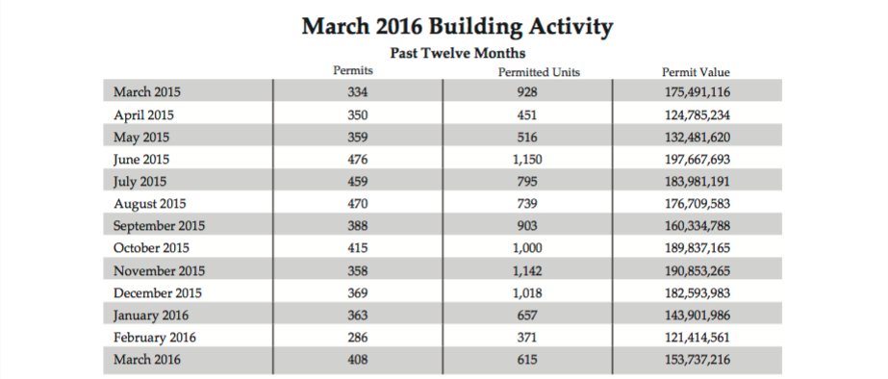888x379 pixels.
Task: Click March 2016 permits value 408
Action: 357,360
